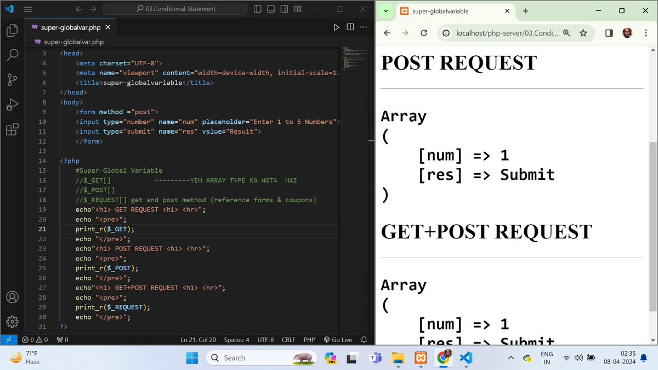The image size is (658, 370).
Task: Go back in VS Code navigation history
Action: tap(79, 9)
